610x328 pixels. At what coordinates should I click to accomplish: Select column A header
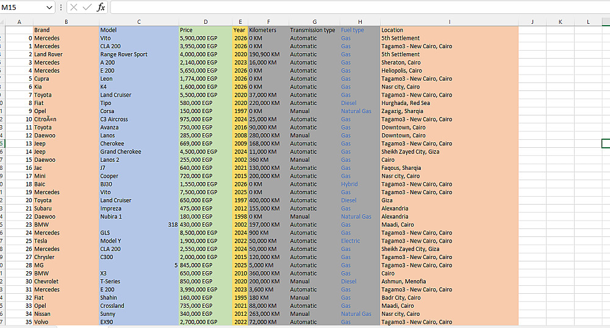click(19, 22)
